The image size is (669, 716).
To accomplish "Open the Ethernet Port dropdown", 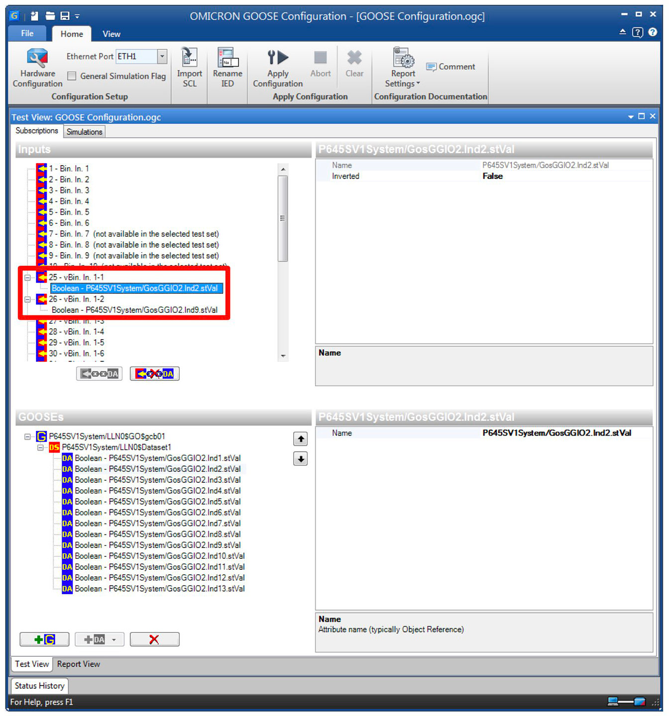I will 162,56.
